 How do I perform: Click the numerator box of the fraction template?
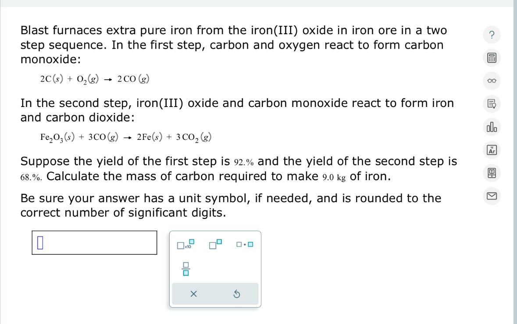coord(186,264)
